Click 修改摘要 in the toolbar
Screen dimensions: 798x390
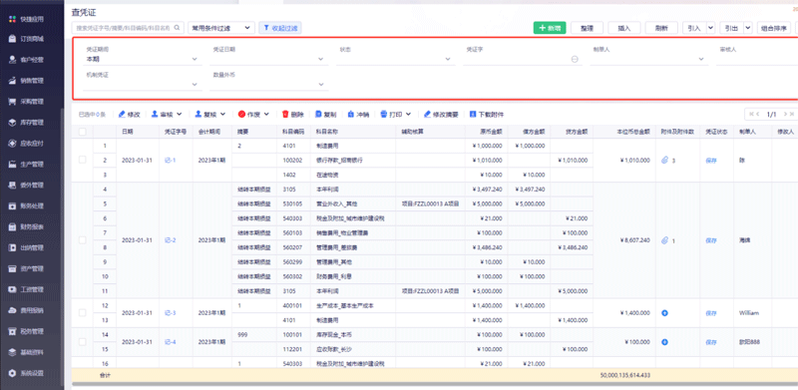(x=441, y=115)
